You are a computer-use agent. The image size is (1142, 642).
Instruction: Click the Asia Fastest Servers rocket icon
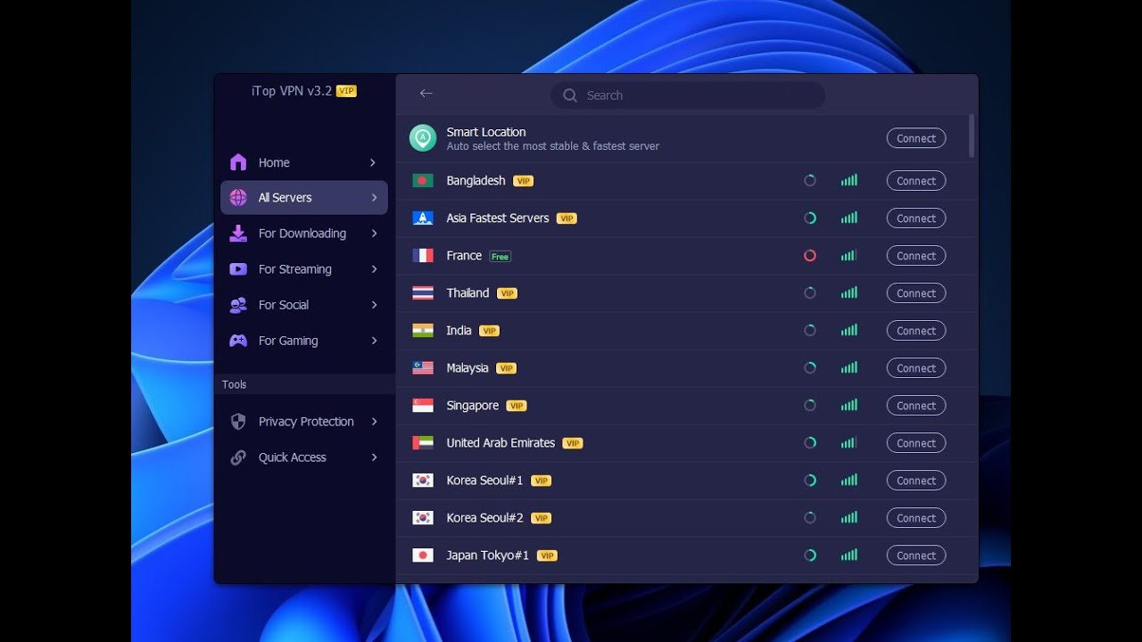pos(423,218)
